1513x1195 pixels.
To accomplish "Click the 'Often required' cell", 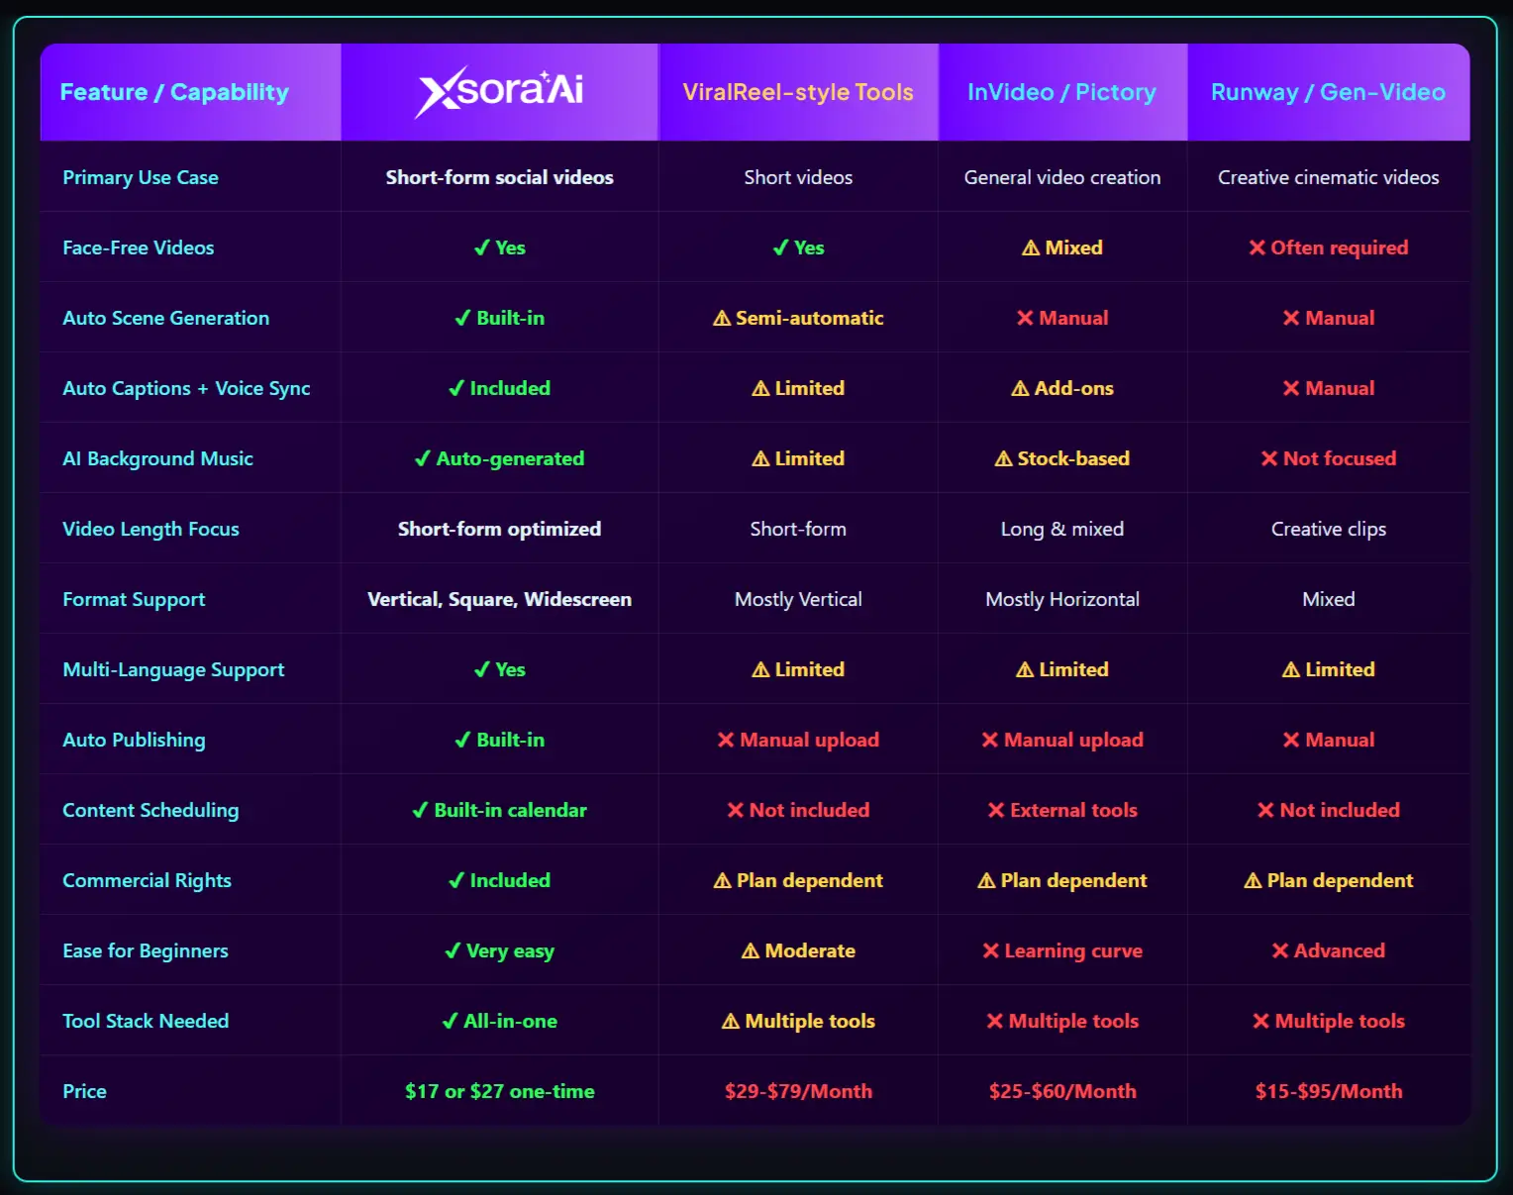I will (1328, 248).
